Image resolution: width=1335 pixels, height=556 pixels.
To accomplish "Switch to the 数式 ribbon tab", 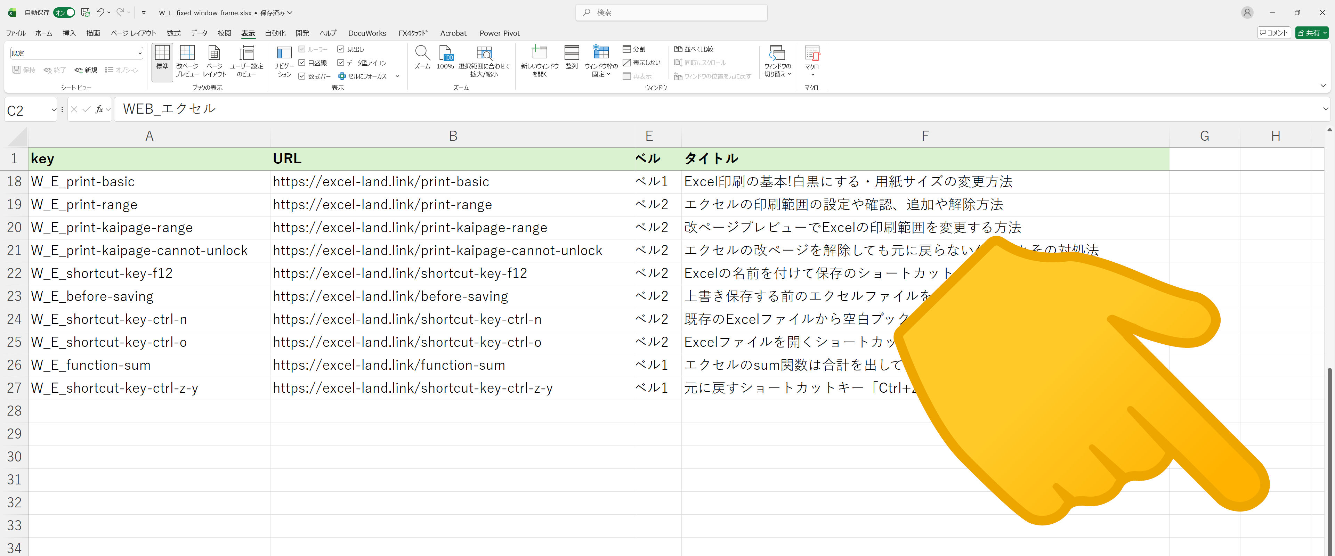I will tap(173, 33).
